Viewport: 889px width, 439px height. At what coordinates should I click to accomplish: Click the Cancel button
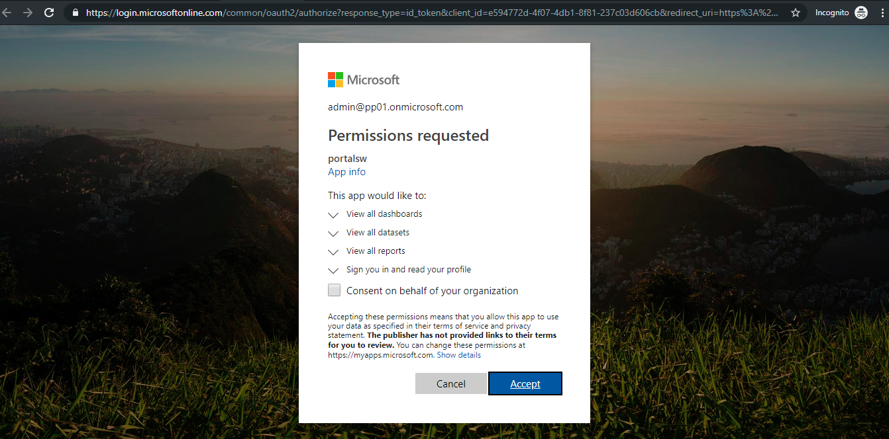pos(451,383)
